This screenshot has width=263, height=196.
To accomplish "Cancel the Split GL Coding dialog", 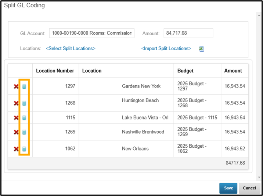I will pos(249,188).
